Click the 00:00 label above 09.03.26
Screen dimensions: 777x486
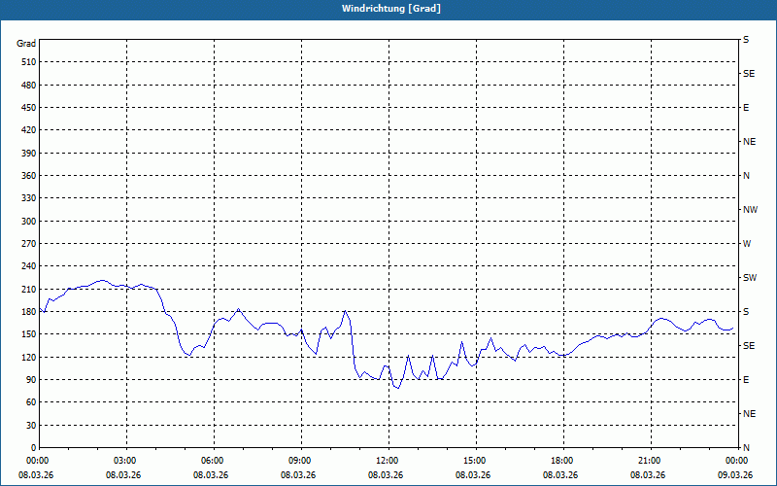click(x=735, y=461)
